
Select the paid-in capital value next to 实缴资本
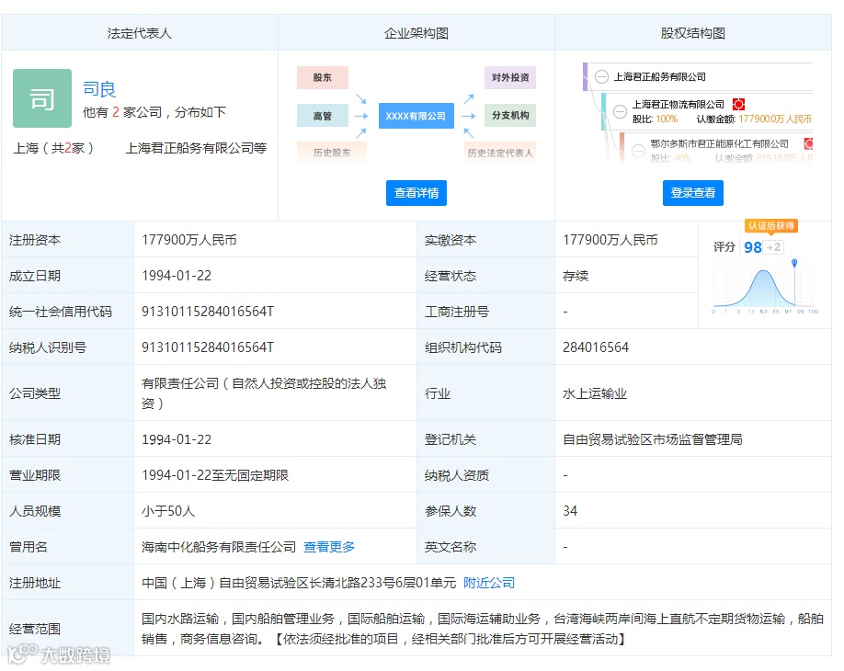point(610,240)
